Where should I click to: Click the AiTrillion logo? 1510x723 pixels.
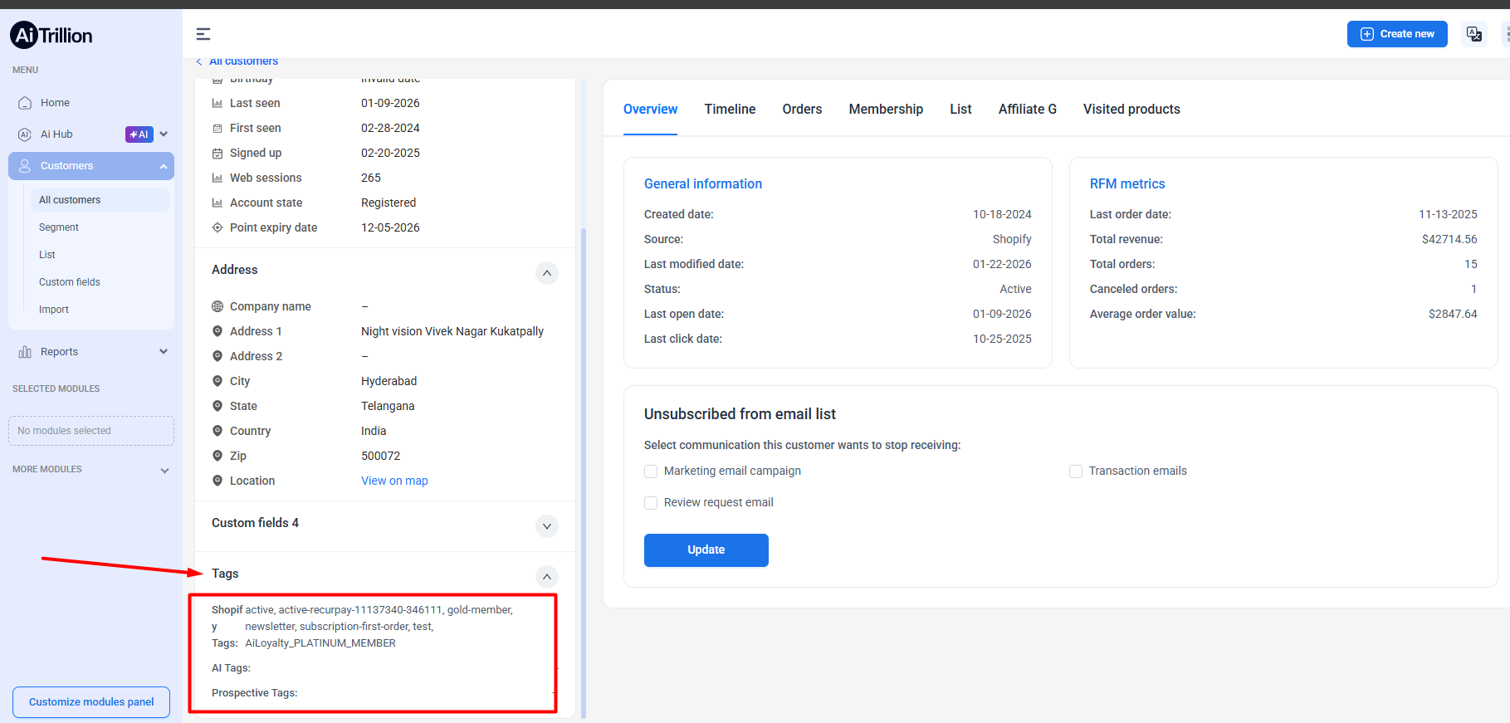[x=51, y=35]
